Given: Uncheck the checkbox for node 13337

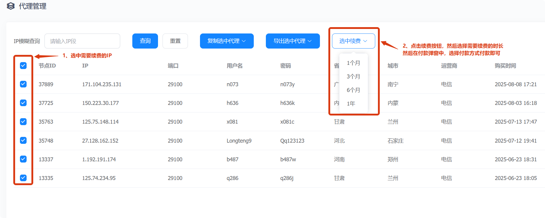Looking at the screenshot, I should coord(23,159).
